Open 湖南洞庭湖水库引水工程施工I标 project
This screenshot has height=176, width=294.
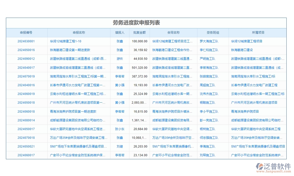pyautogui.click(x=253, y=76)
